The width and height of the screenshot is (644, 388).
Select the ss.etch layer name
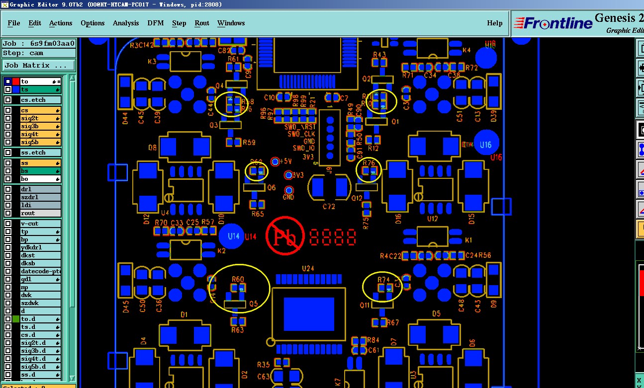40,153
